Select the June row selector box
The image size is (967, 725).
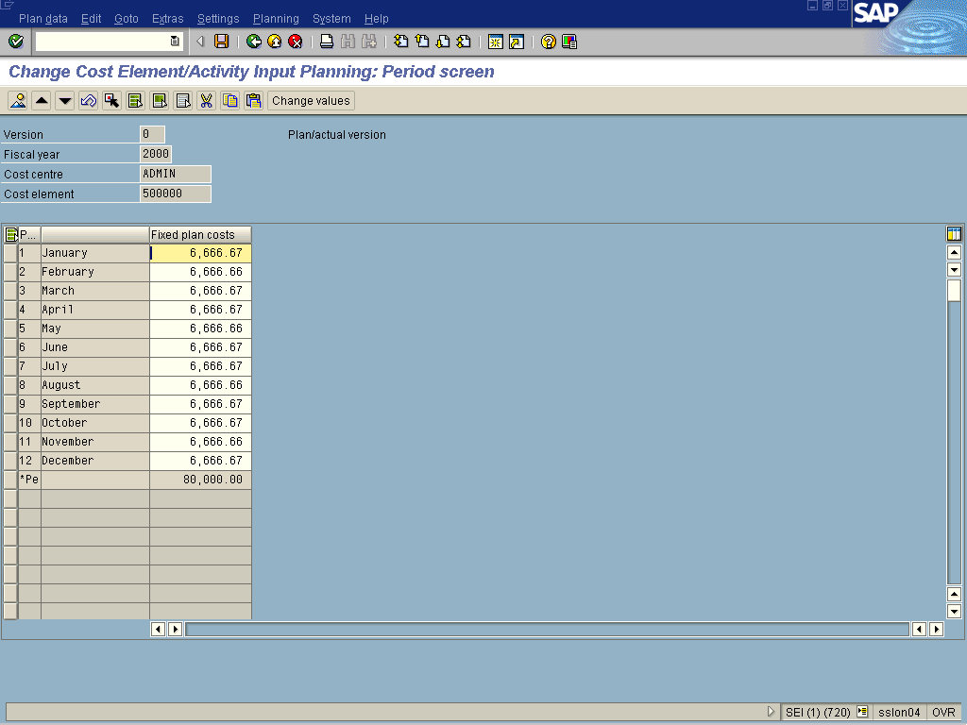[x=10, y=347]
